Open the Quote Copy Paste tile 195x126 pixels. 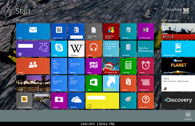tap(94, 31)
